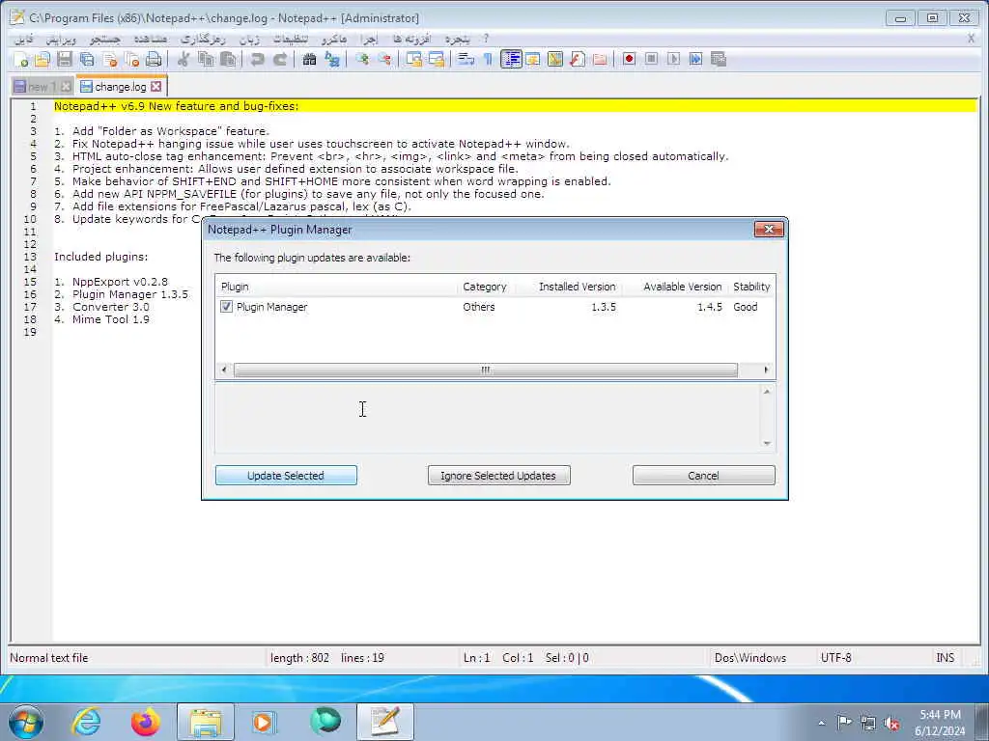Click description pane scroll down arrow

pos(767,443)
